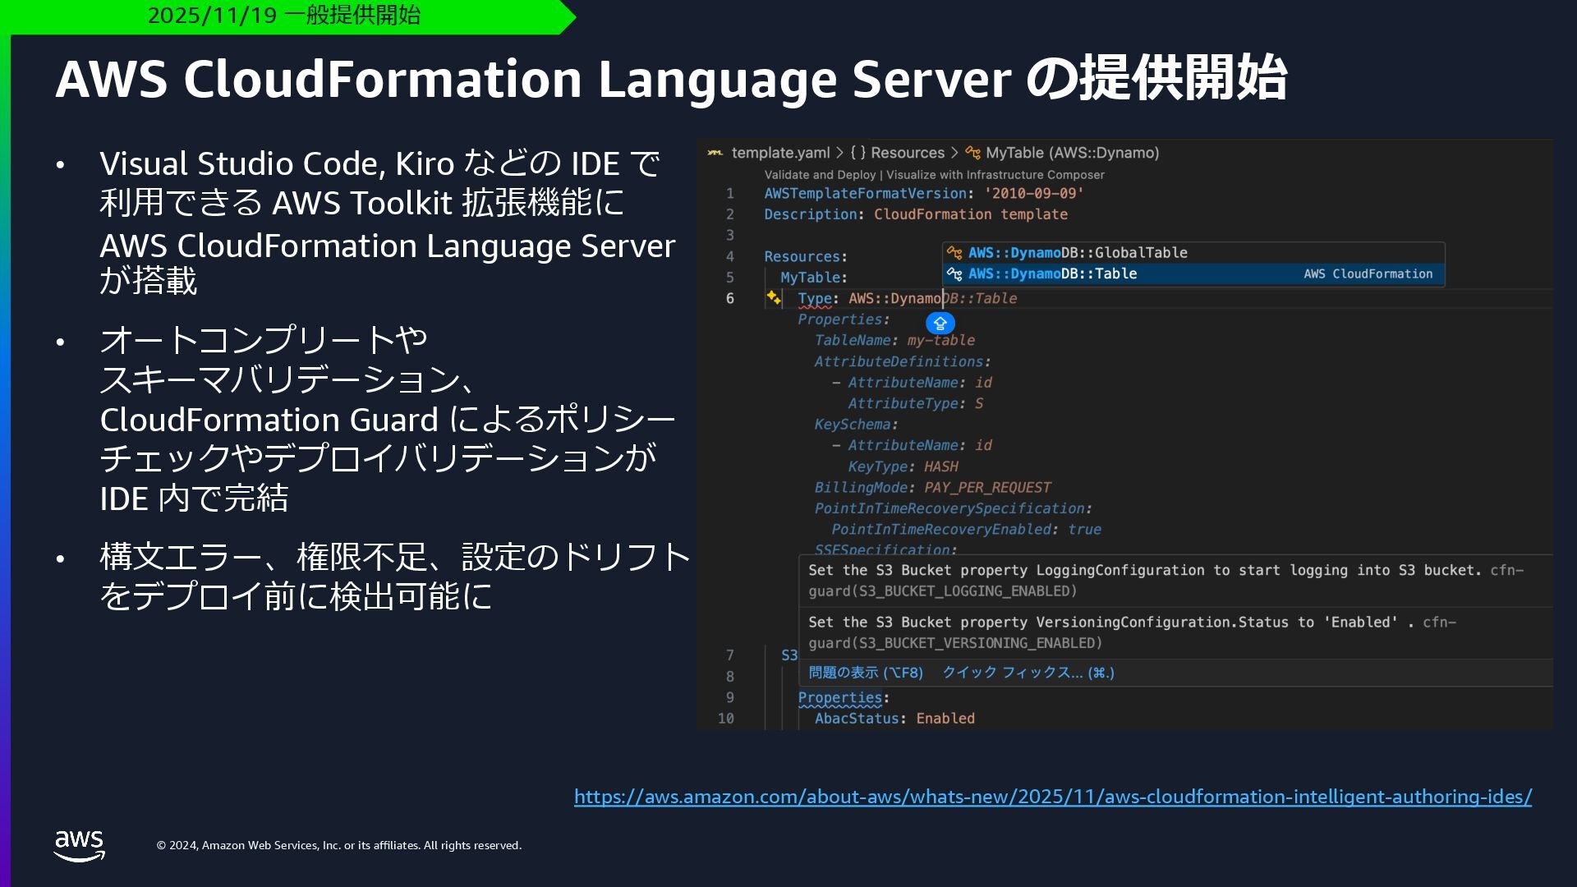This screenshot has height=887, width=1577.
Task: Click the AWS logo in the footer
Action: [x=79, y=845]
